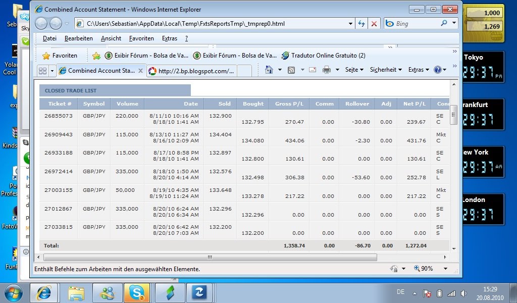Click the zoom magnifier icon at 90%

(417, 268)
